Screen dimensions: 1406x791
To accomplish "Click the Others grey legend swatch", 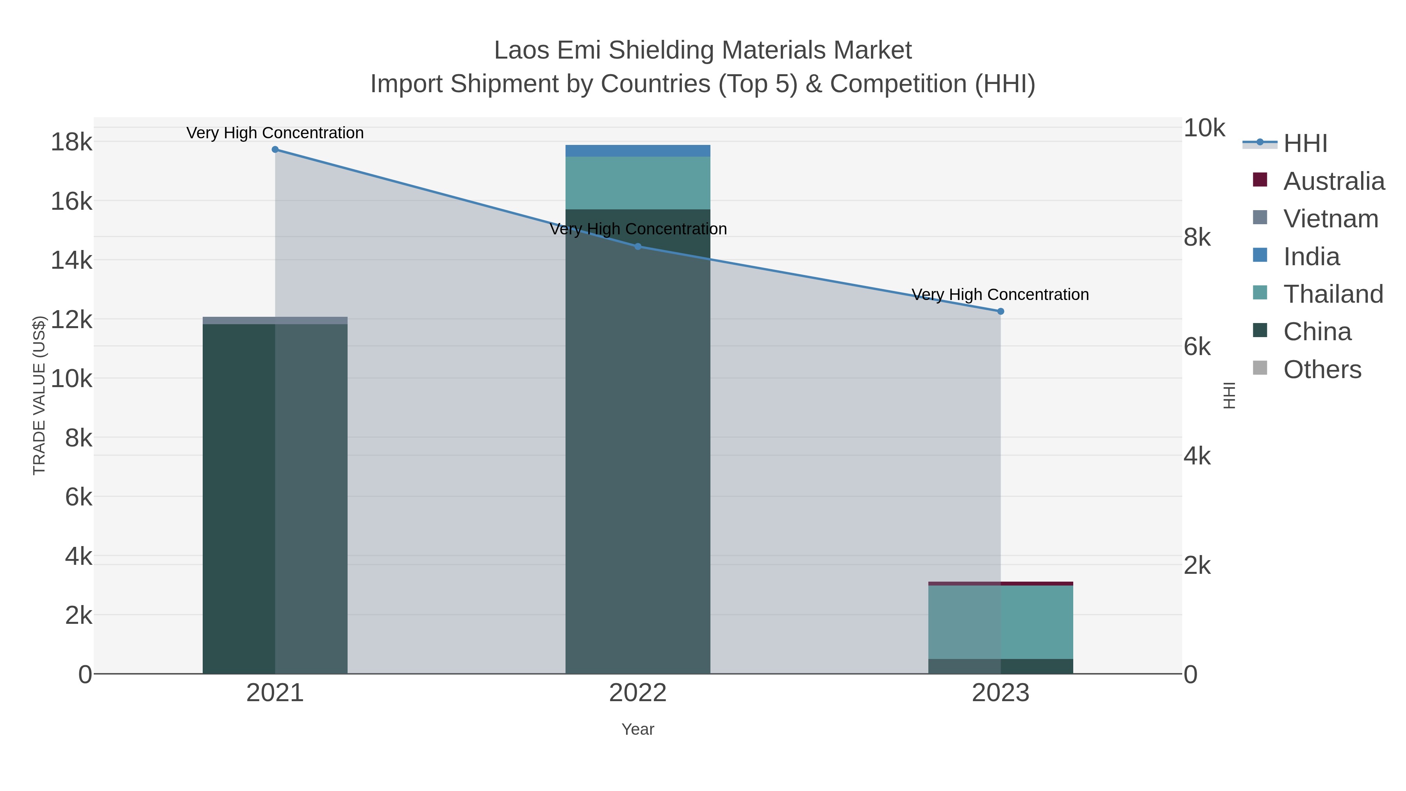I will (x=1260, y=368).
